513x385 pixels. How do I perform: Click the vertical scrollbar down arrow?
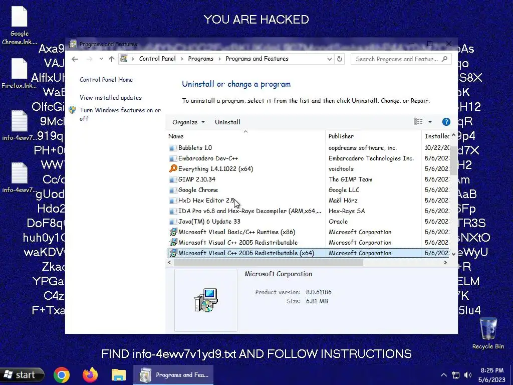pyautogui.click(x=453, y=254)
